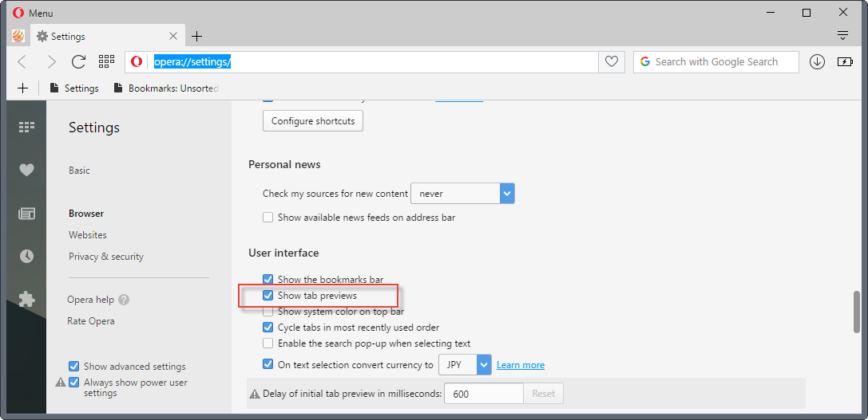Open the JPY currency dropdown
Image resolution: width=868 pixels, height=420 pixels.
[465, 365]
